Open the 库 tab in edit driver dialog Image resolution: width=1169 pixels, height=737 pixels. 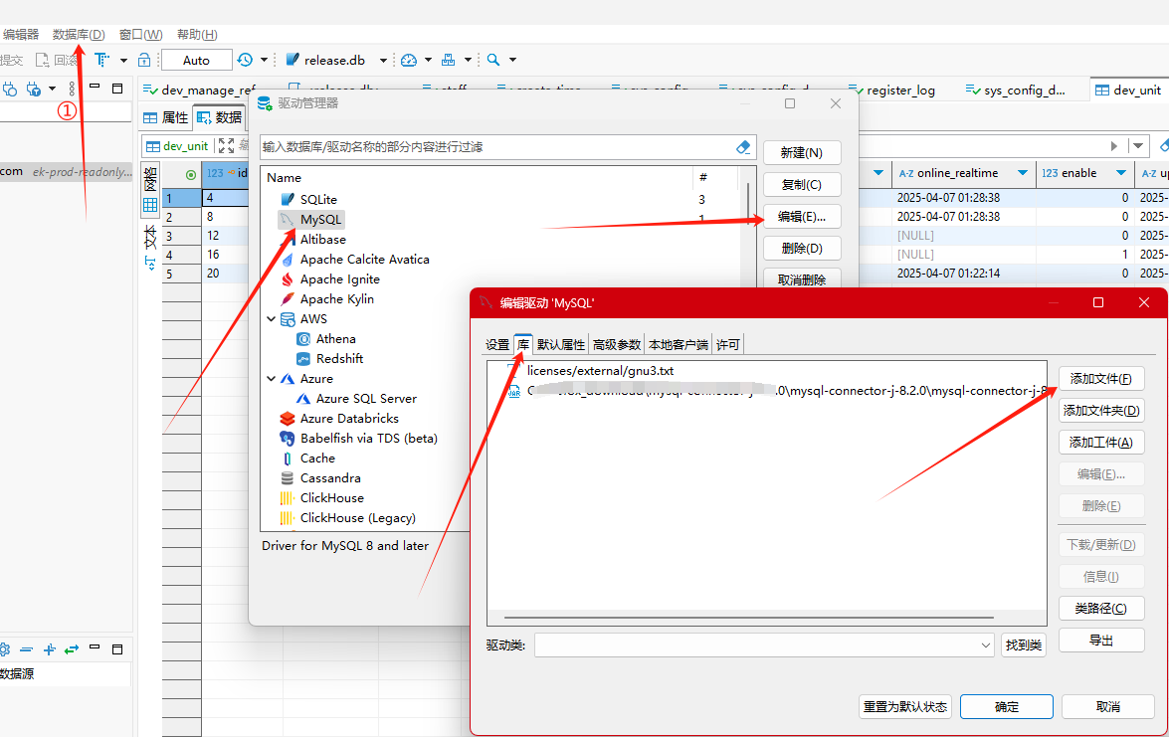[x=523, y=344]
